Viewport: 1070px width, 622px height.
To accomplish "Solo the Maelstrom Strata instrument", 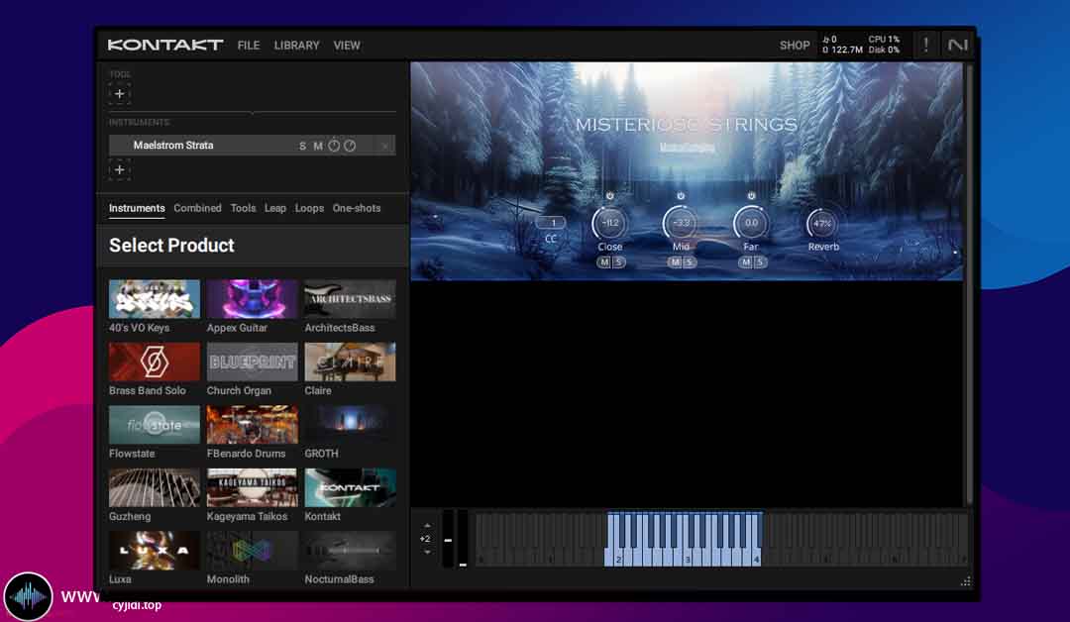I will (x=302, y=146).
